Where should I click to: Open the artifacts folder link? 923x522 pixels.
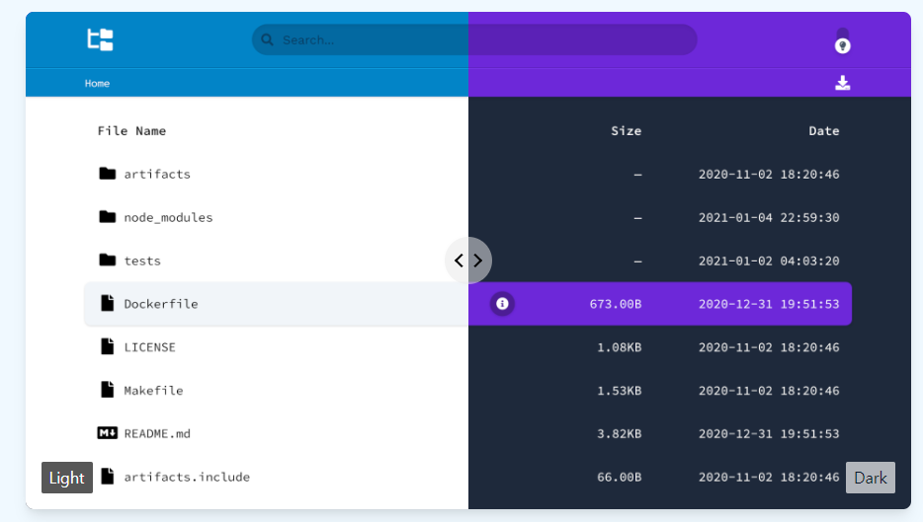point(157,174)
